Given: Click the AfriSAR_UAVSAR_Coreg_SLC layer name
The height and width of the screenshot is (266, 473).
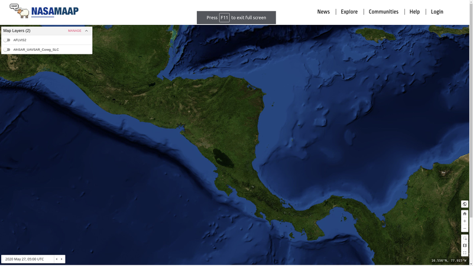Looking at the screenshot, I should point(36,50).
